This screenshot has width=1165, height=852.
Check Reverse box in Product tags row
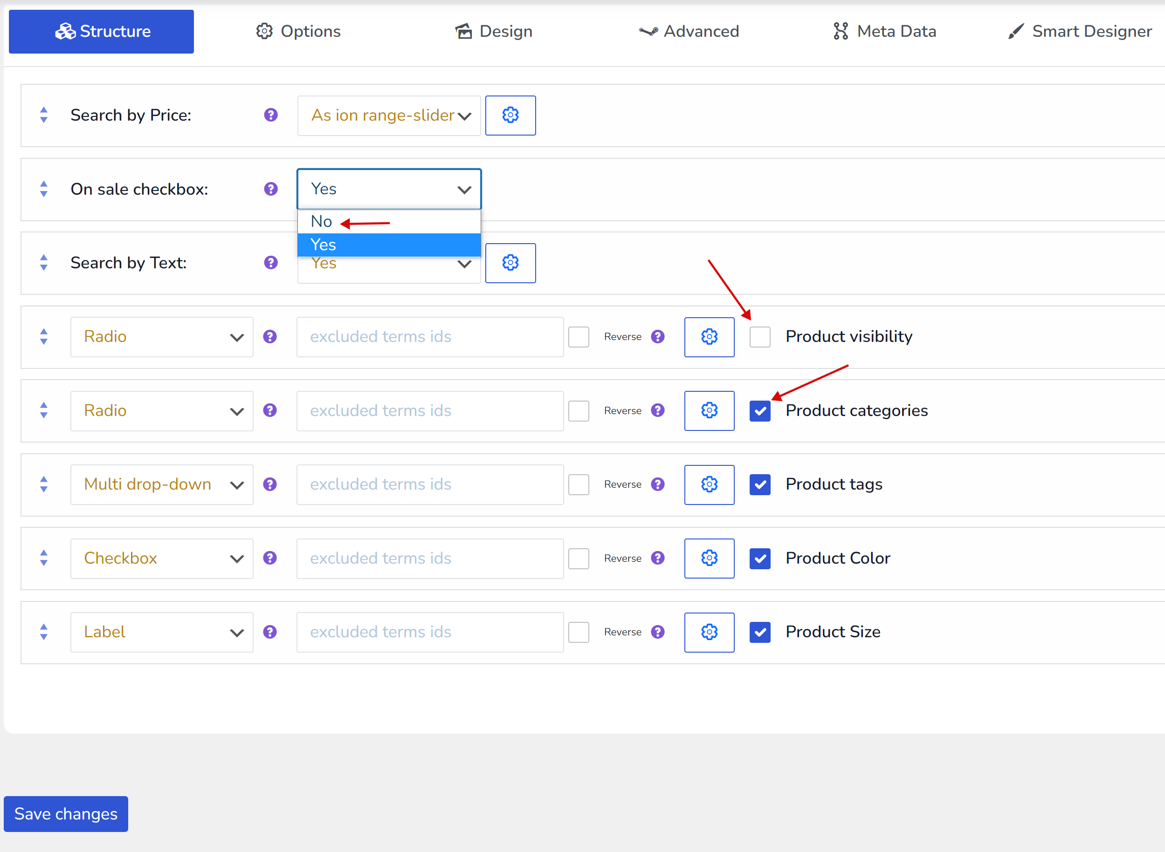pos(578,484)
